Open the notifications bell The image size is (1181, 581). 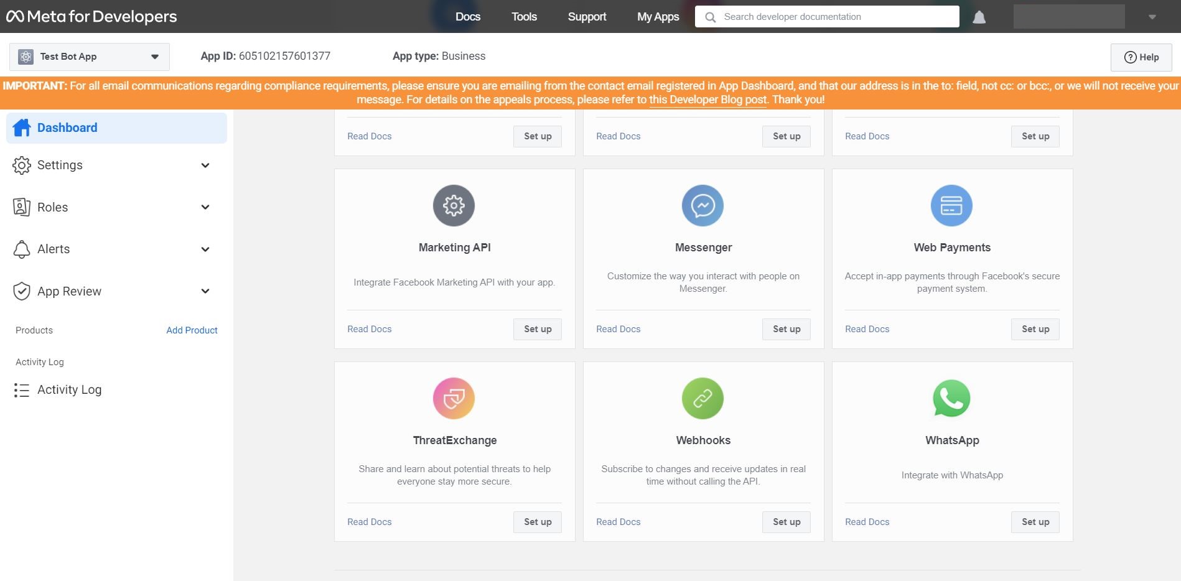(x=979, y=17)
